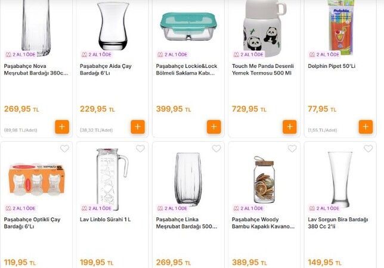Open Touch Me Panda Desenli Termos title

[x=261, y=70]
